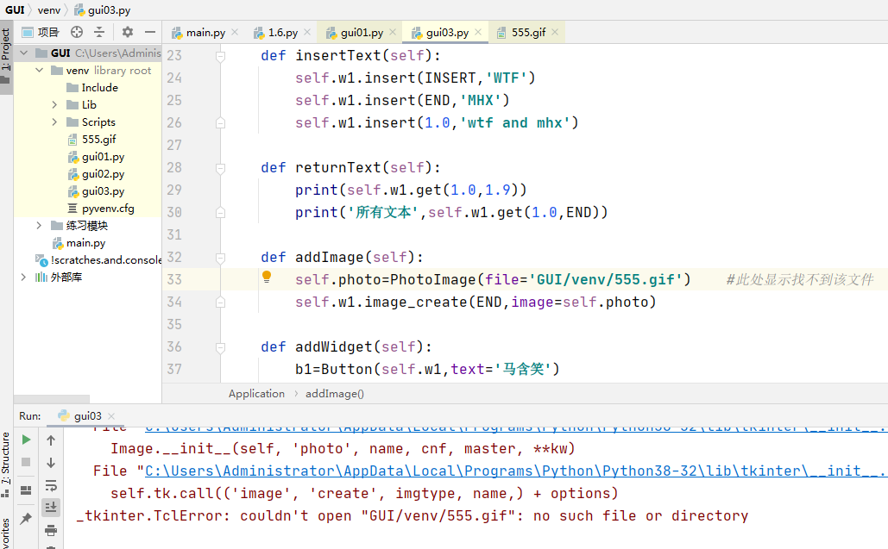The image size is (888, 549).
Task: Restore layout in Run panel
Action: click(x=26, y=490)
